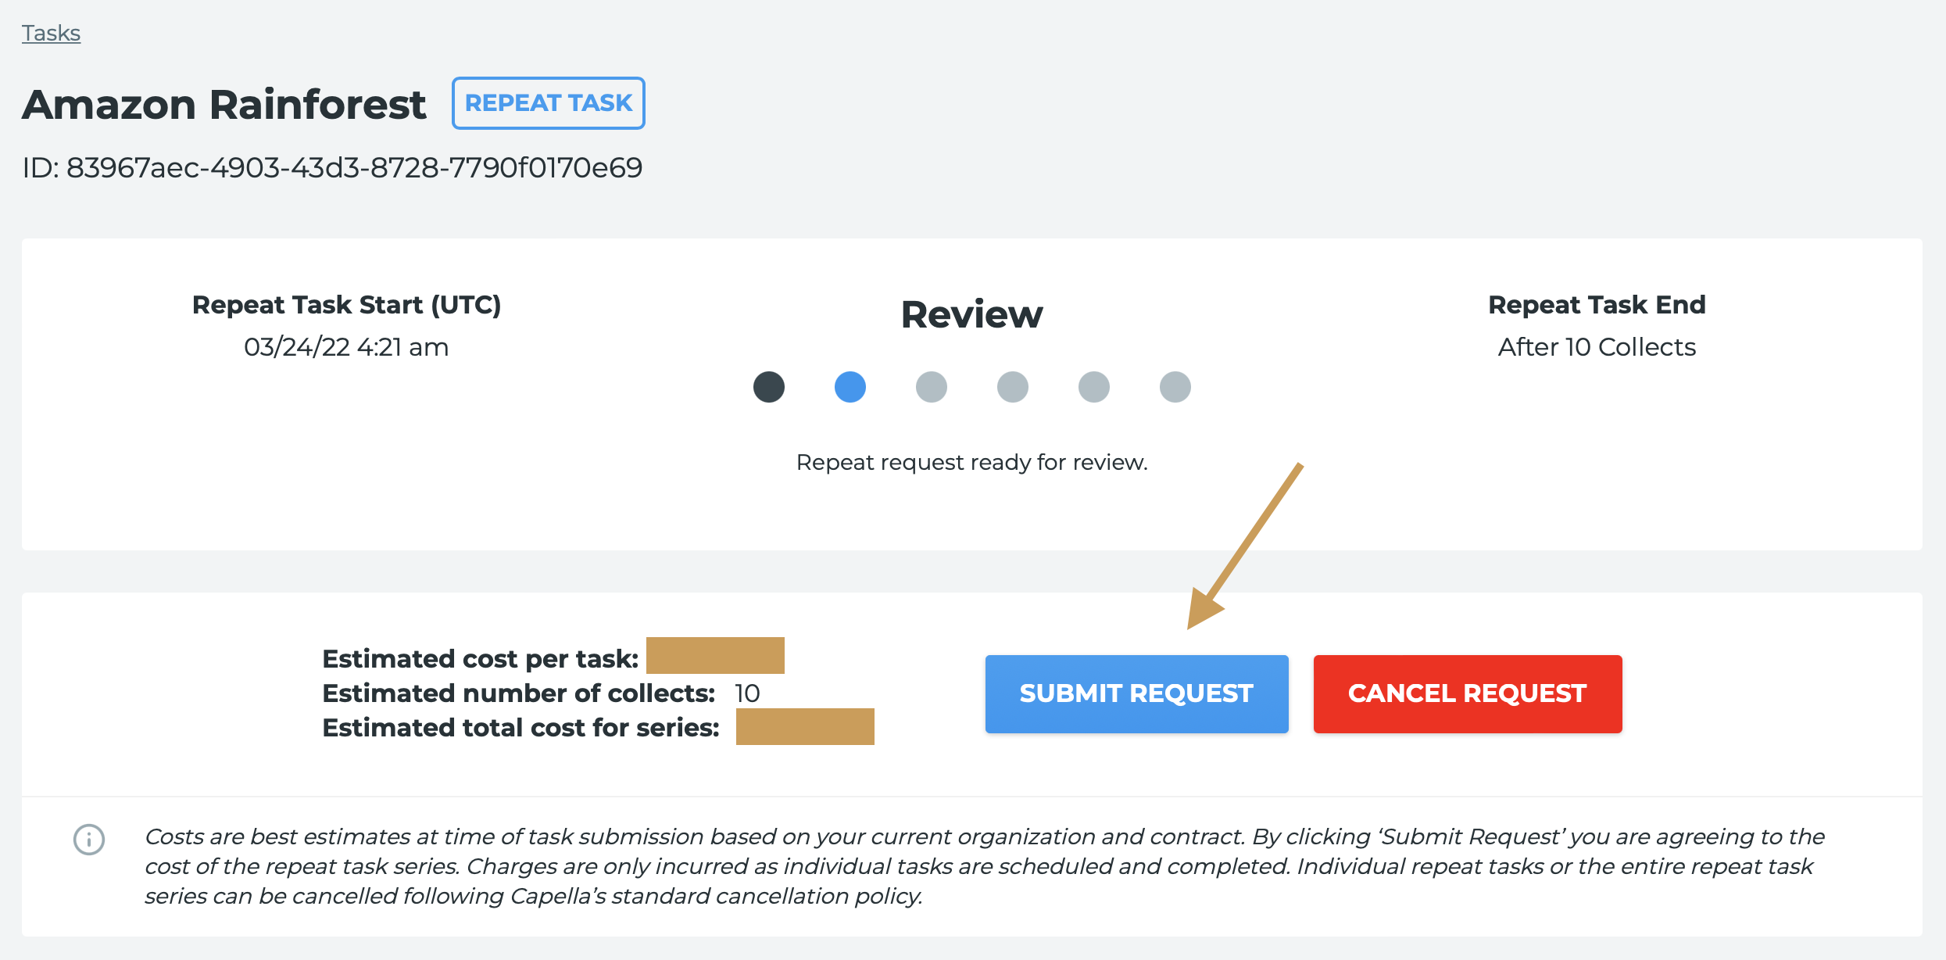Select the third gray progress dot
Screen dimensions: 1946x960
point(932,387)
